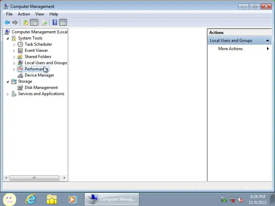The image size is (275, 206).
Task: Select Performance label in the tree
Action: [x=36, y=69]
